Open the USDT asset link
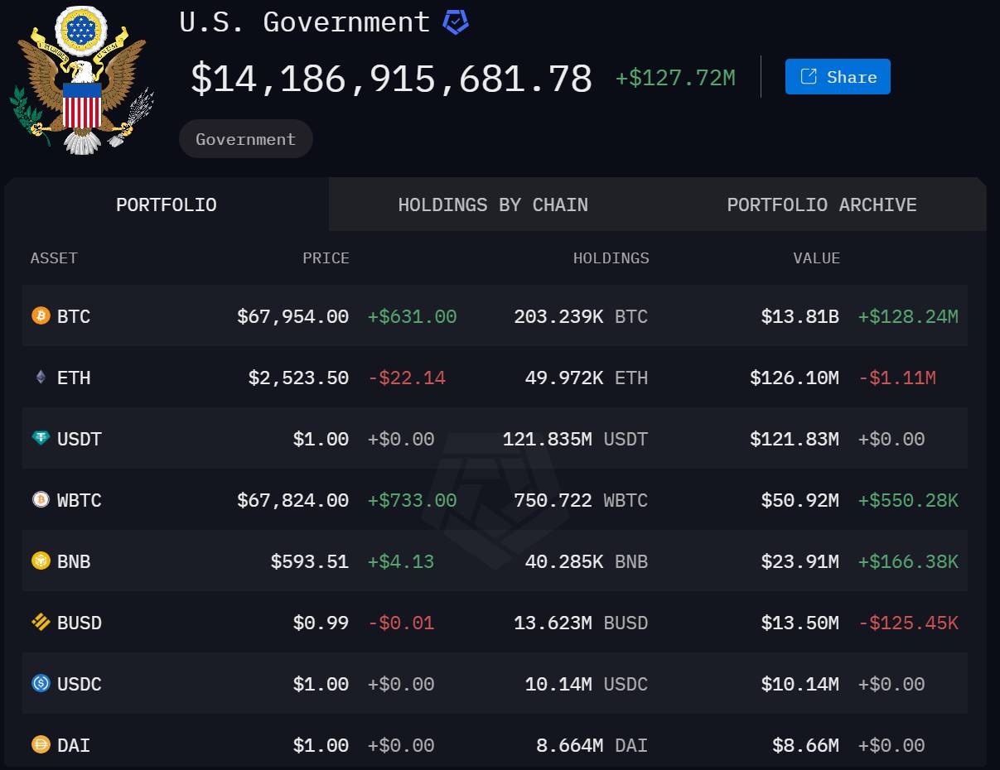This screenshot has width=1000, height=770. click(x=80, y=439)
